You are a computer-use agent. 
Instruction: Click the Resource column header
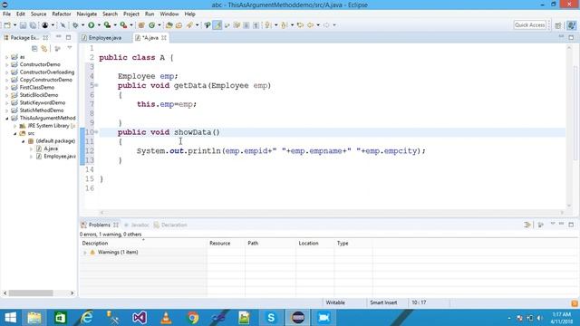click(219, 244)
